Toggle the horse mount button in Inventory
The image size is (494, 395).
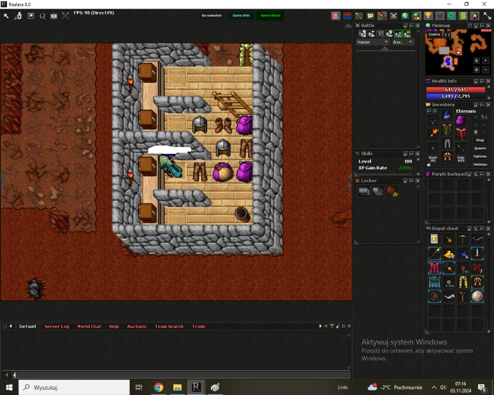point(484,118)
